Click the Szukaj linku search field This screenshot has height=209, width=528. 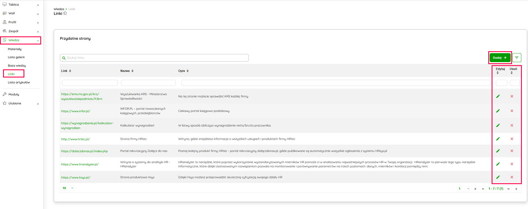tap(154, 58)
